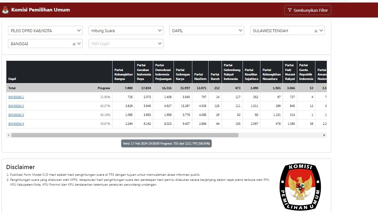The image size is (378, 213).
Task: Click the large Komisi Pemilihan Umum emblem
Action: pos(300,187)
